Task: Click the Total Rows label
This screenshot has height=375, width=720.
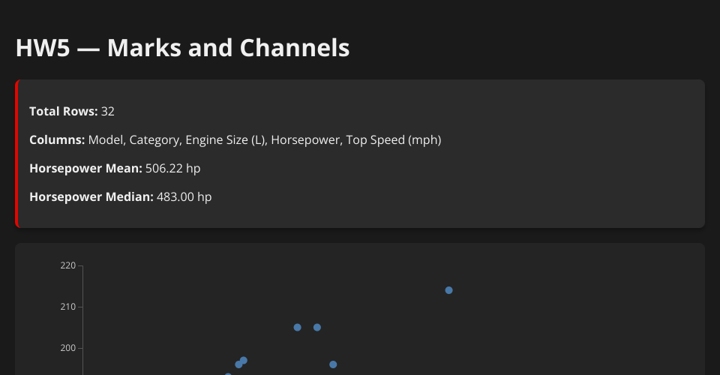Action: 63,111
